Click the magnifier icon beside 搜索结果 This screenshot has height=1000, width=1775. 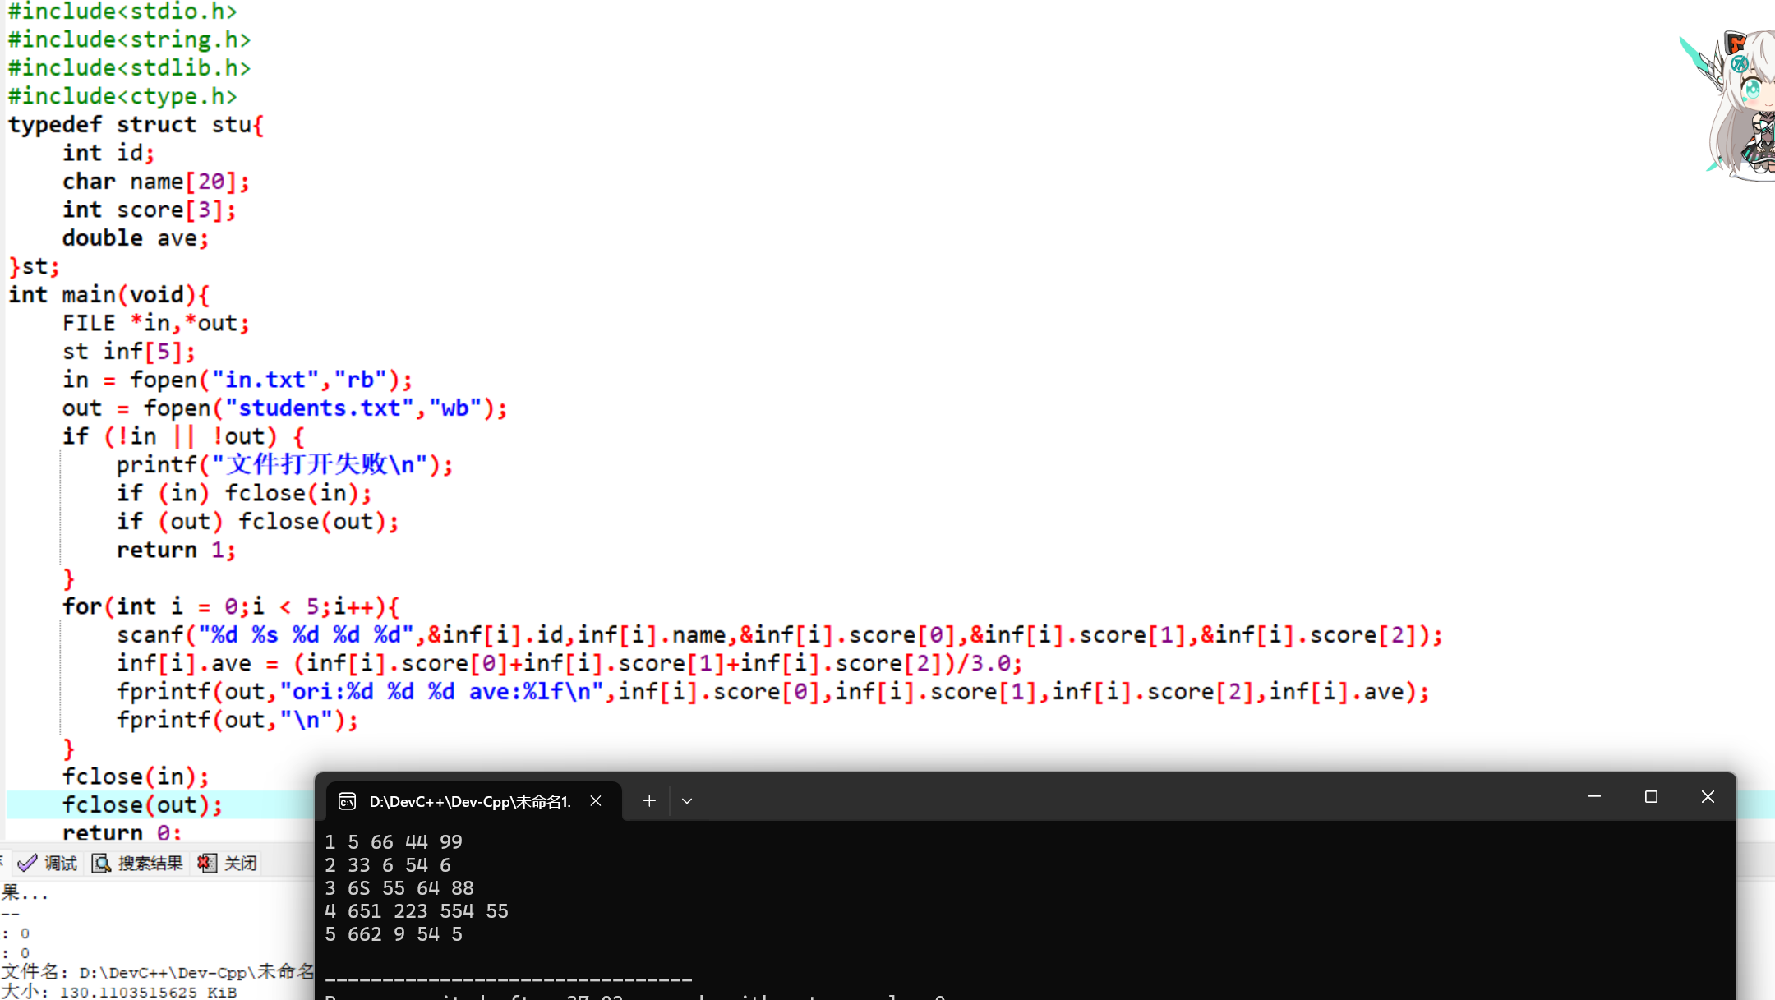pos(100,863)
